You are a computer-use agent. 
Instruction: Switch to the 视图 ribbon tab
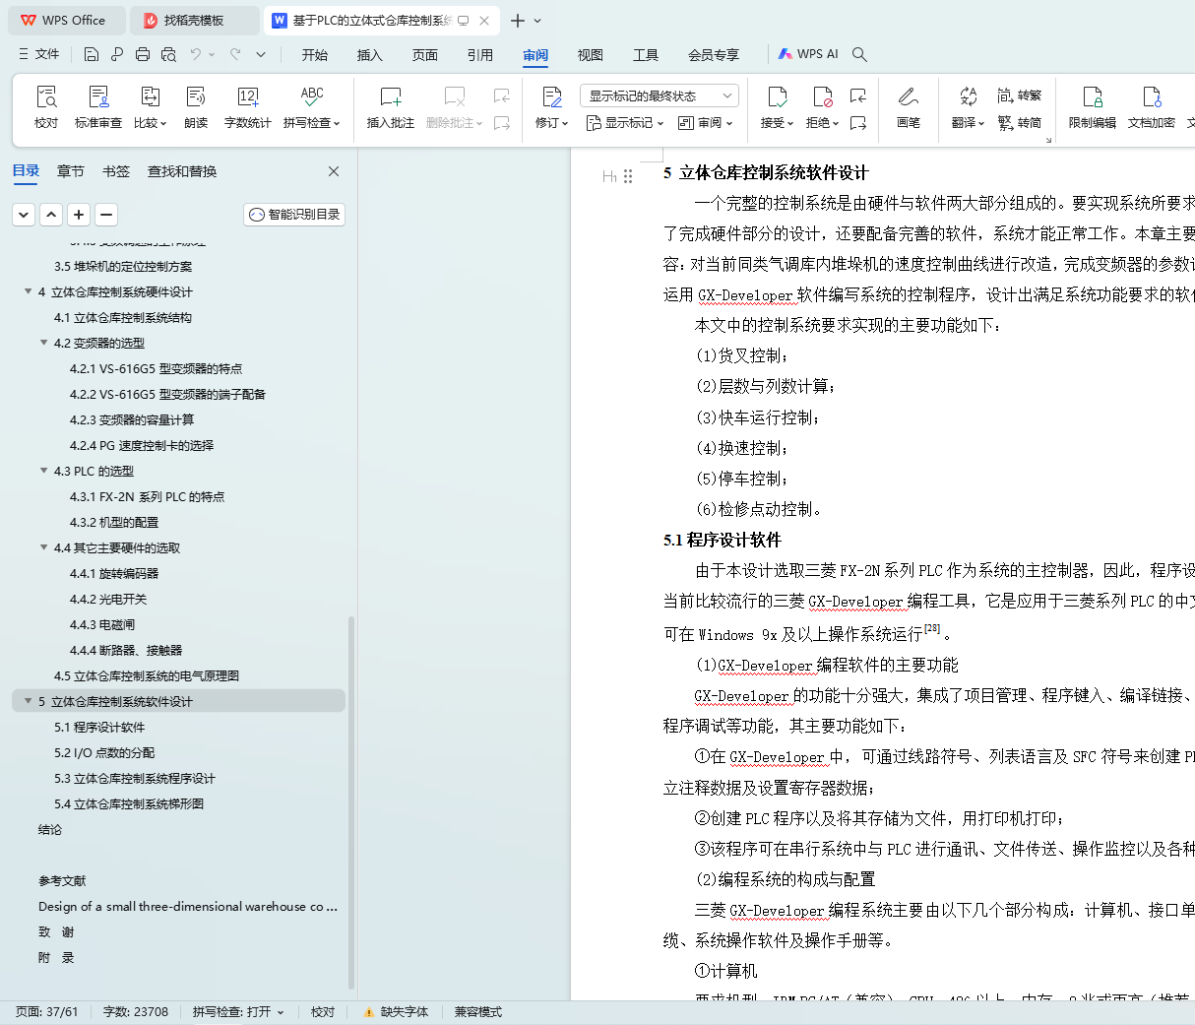(x=590, y=54)
